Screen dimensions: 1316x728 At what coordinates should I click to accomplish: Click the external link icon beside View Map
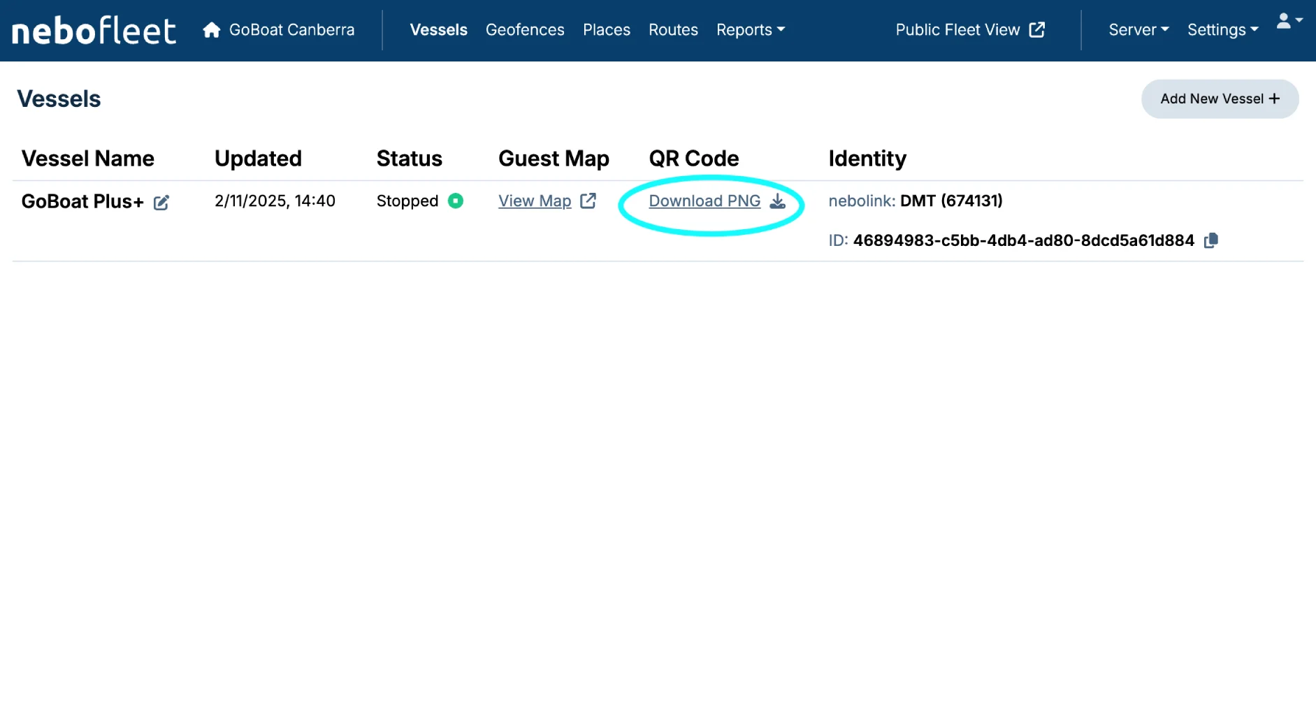(x=588, y=201)
